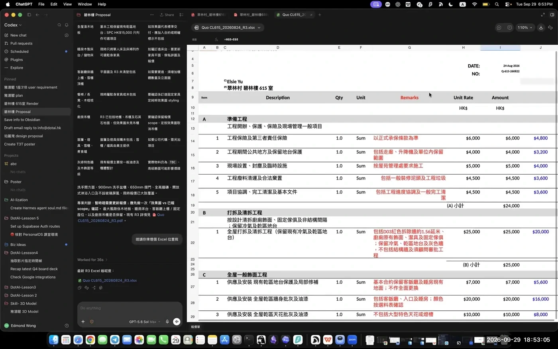This screenshot has height=349, width=558.
Task: Open the Quo CL615_20260824_R3.xlsx sheet dropdown
Action: point(228,28)
